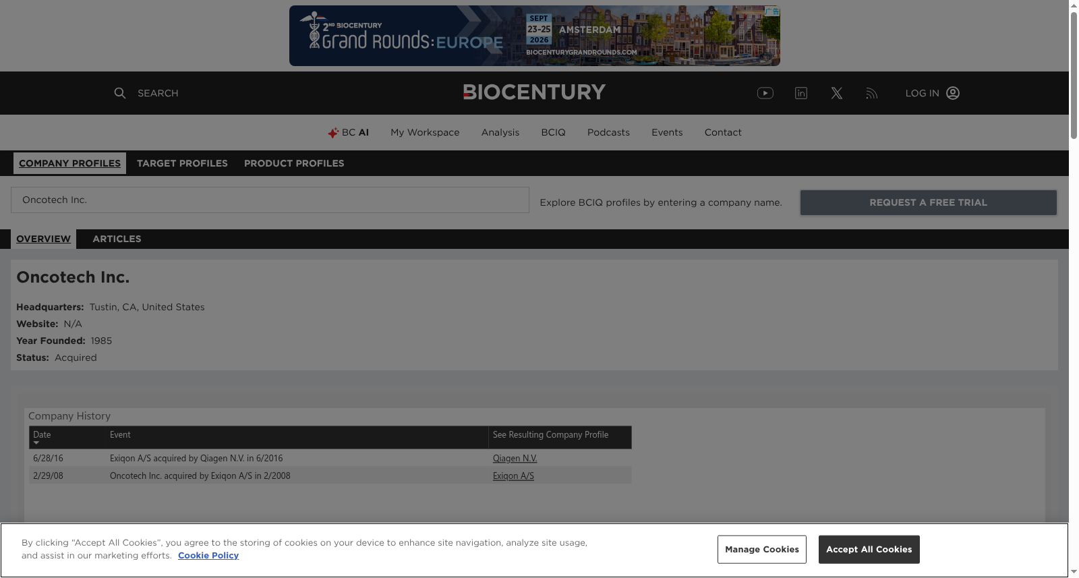Open BCIQ menu

tap(553, 132)
